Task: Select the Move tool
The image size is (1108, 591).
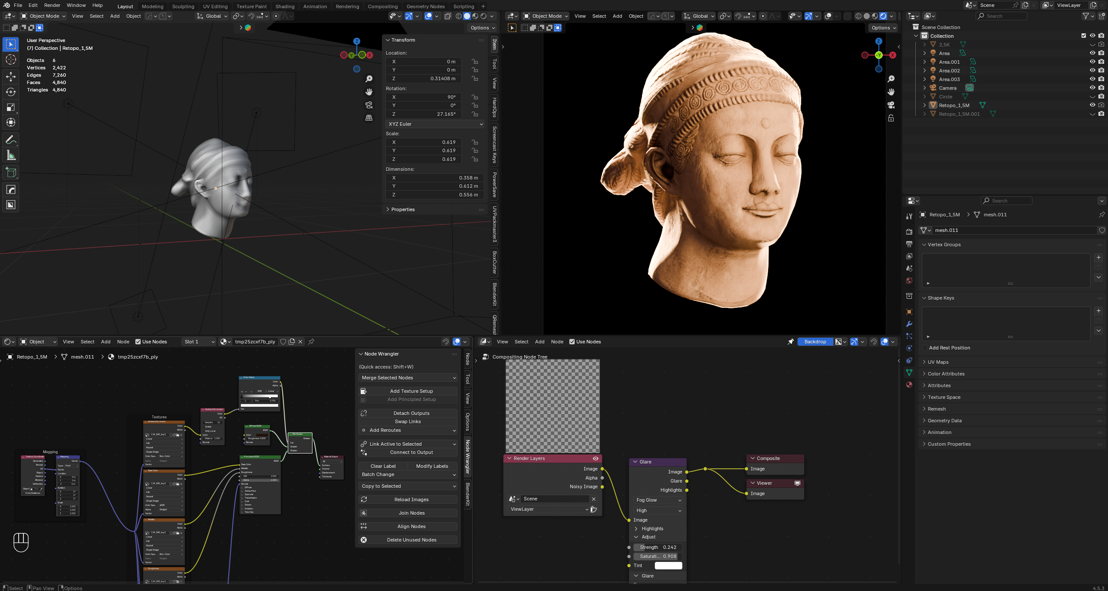Action: coord(11,76)
